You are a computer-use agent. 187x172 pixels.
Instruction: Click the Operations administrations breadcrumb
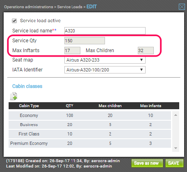tap(29, 7)
